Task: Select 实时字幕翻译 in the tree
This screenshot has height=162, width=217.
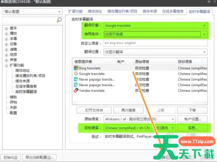Action: 26,92
